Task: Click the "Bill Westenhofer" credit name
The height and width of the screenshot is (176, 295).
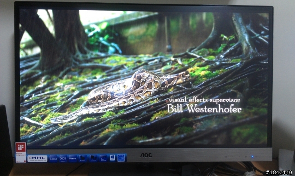Action: (204, 109)
